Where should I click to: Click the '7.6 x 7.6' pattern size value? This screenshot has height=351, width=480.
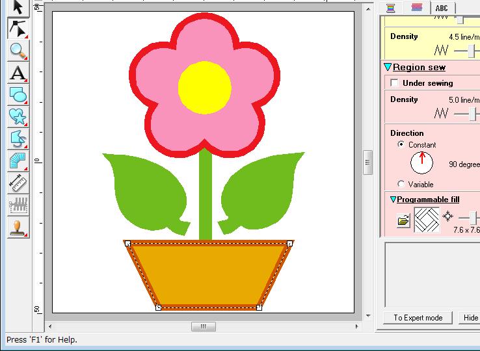[x=466, y=229]
